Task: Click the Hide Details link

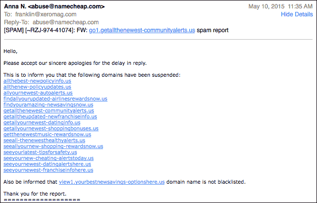Action: [x=297, y=14]
